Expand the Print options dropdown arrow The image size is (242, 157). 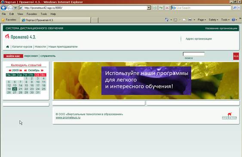[194, 20]
